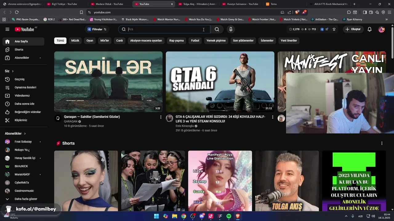Click the AZE keyboard language indicator
Screen dimensions: 394x221
click(x=360, y=216)
